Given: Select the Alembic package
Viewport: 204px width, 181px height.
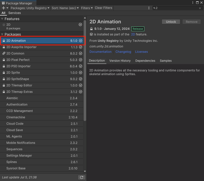Looking at the screenshot, I should click(x=42, y=98).
